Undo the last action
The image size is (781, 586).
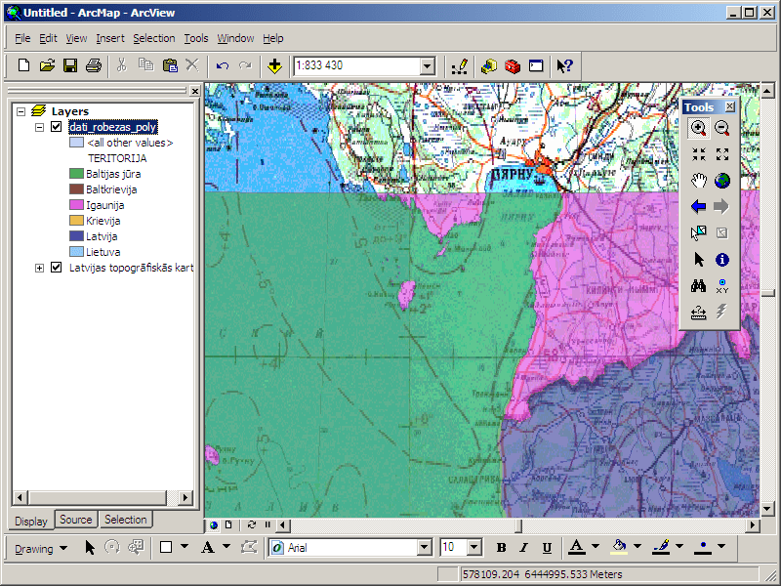pyautogui.click(x=223, y=65)
